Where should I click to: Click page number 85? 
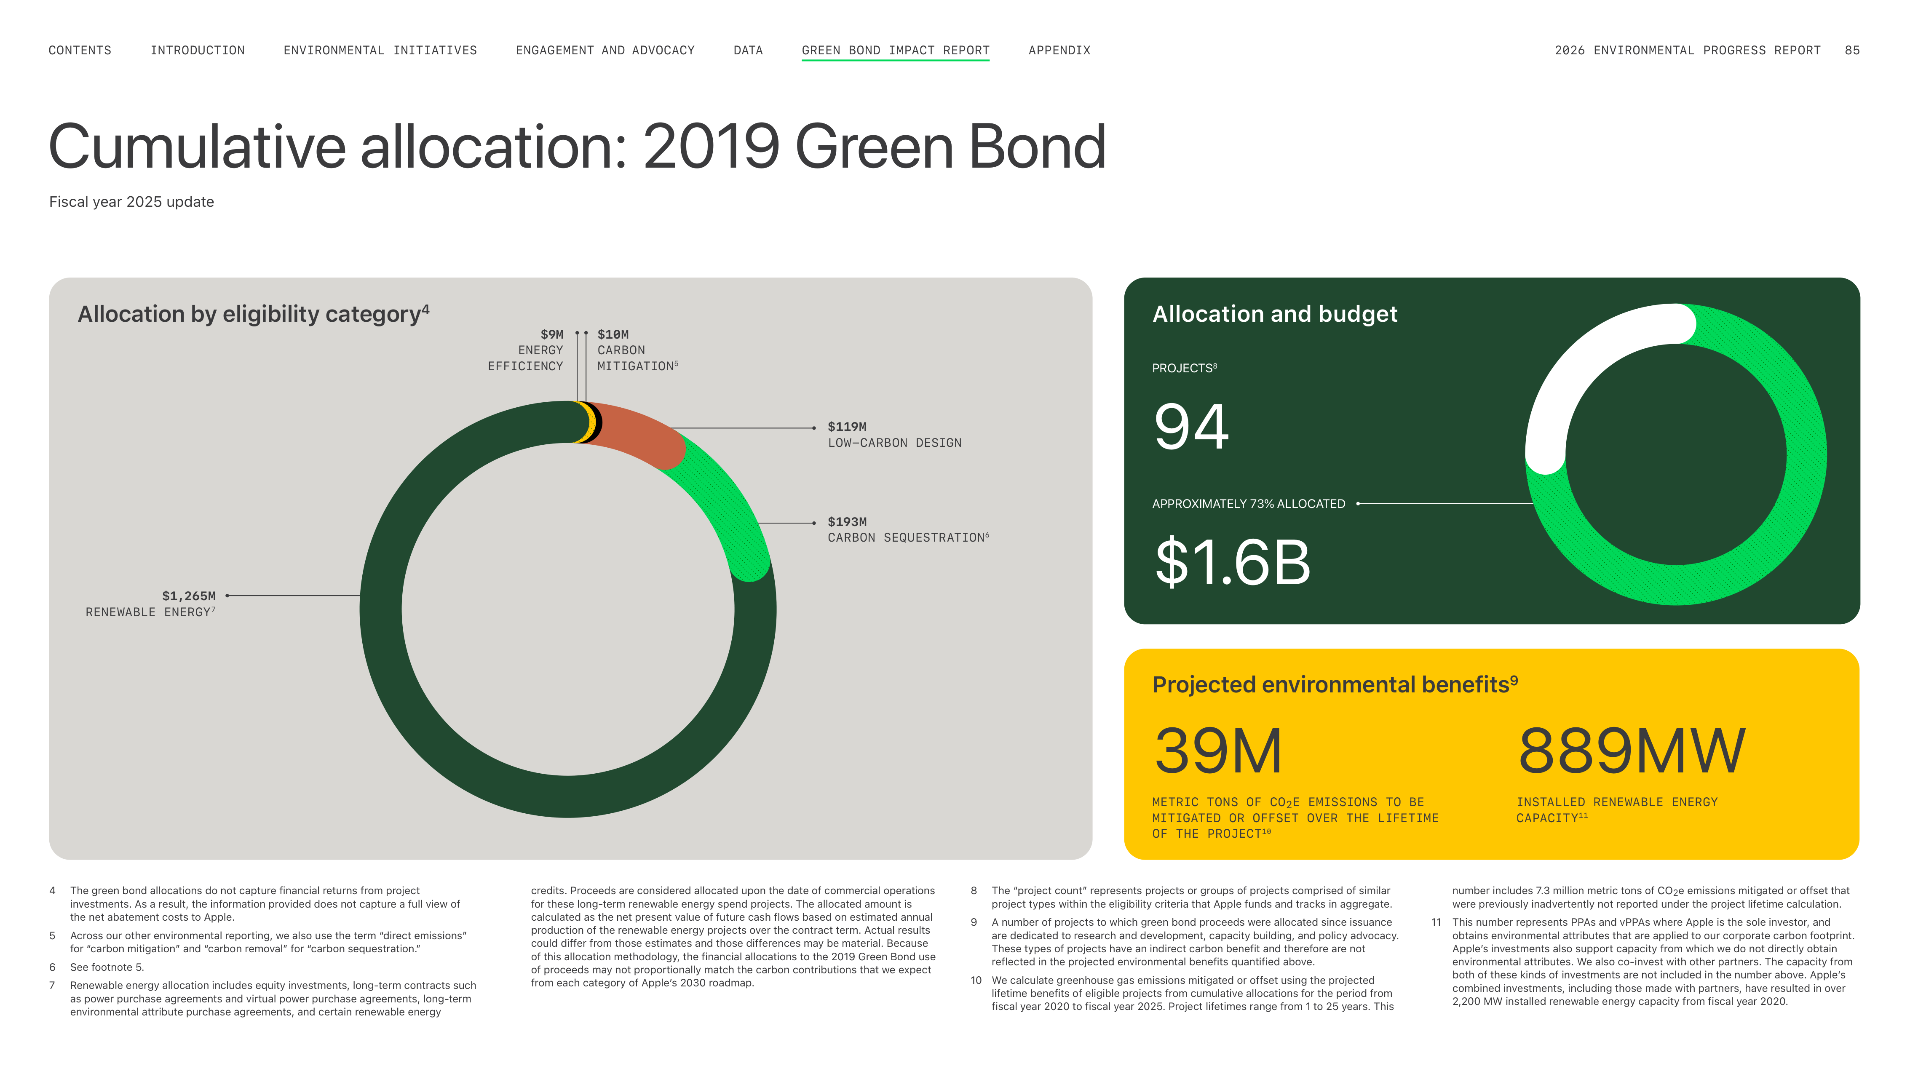[x=1852, y=51]
